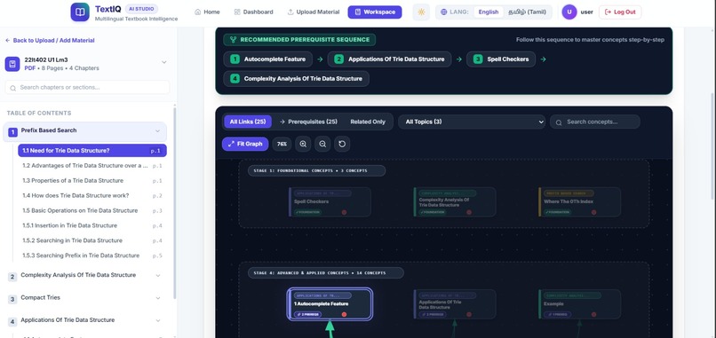Click the 76% zoom level indicator

pyautogui.click(x=282, y=144)
